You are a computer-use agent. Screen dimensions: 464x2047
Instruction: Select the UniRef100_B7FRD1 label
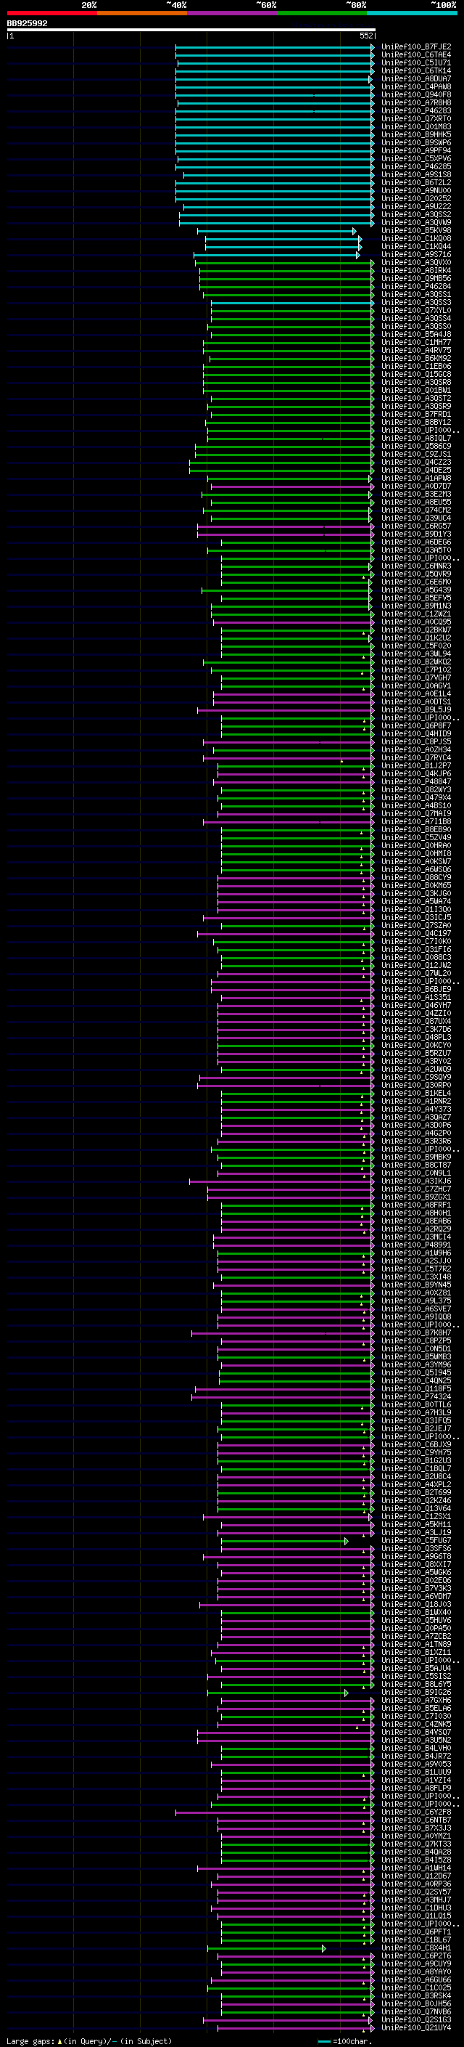416,414
